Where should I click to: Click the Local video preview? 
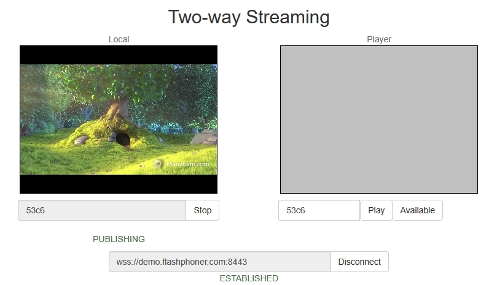point(119,120)
